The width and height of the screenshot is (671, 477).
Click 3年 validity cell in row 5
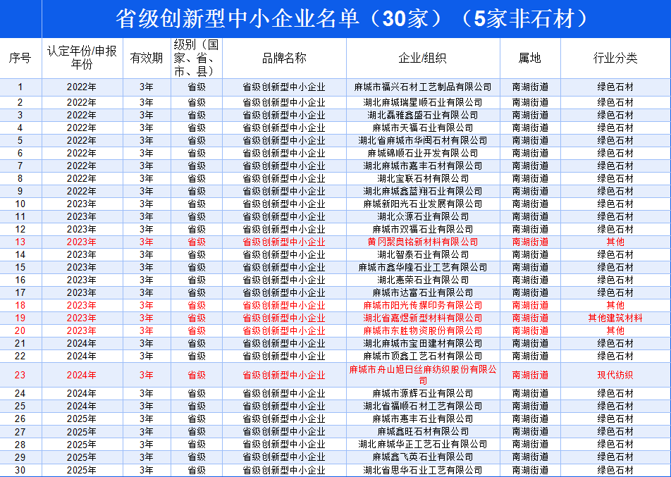[147, 141]
